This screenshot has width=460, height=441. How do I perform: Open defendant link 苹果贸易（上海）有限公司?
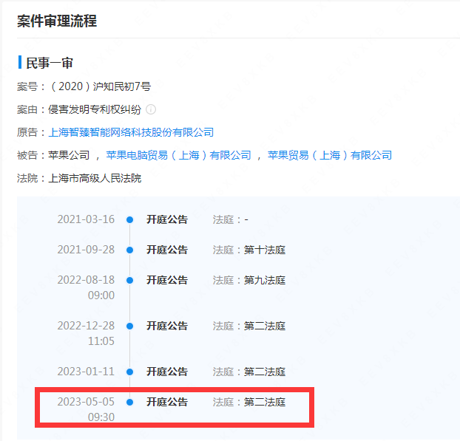click(330, 155)
